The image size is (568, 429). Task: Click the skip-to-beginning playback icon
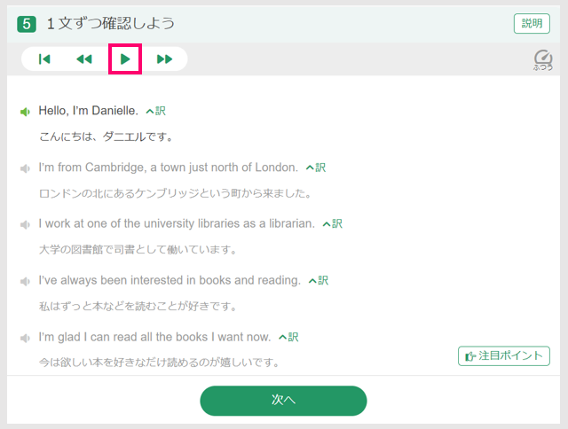44,59
